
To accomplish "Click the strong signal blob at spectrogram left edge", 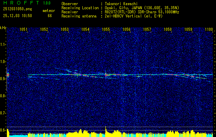I will point(8,75).
